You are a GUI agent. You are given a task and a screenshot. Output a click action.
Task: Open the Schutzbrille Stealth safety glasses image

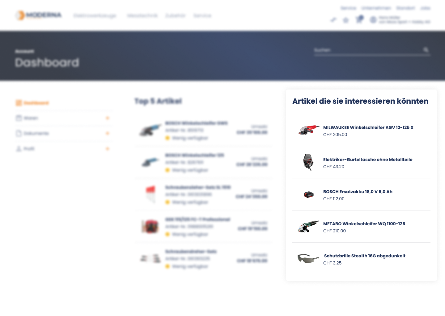click(308, 259)
